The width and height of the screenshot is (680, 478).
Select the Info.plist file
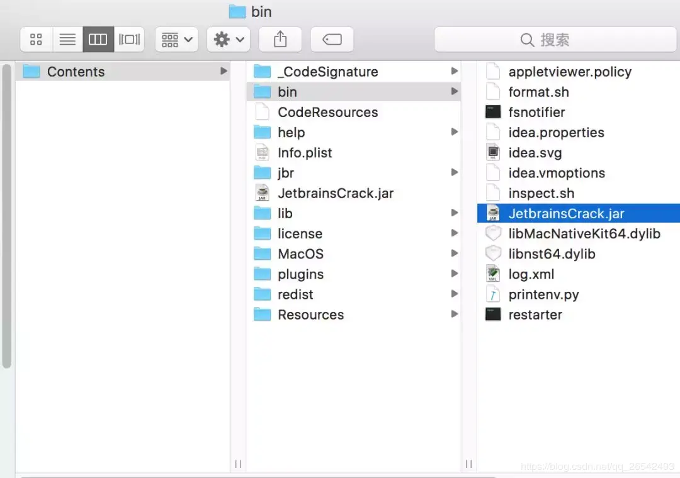353,153
